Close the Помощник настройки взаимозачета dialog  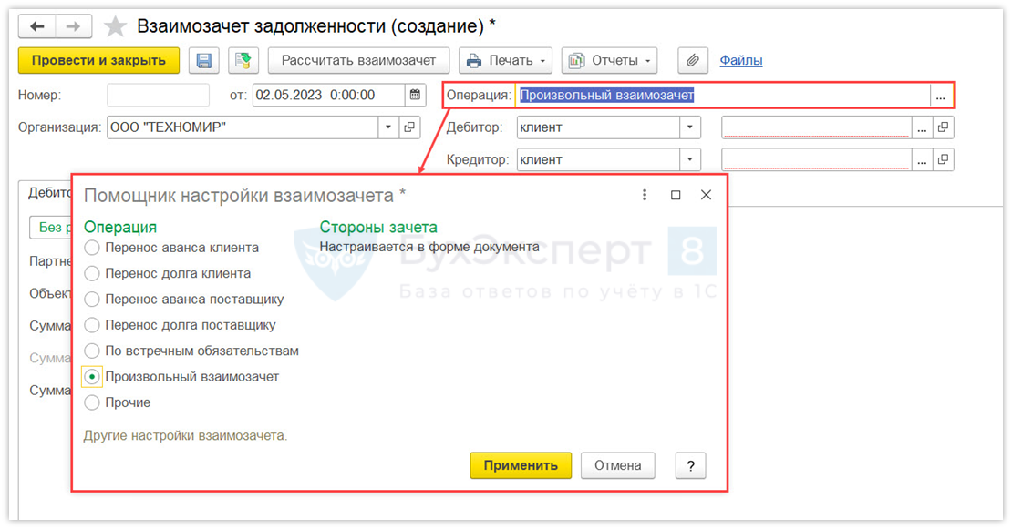[x=706, y=195]
